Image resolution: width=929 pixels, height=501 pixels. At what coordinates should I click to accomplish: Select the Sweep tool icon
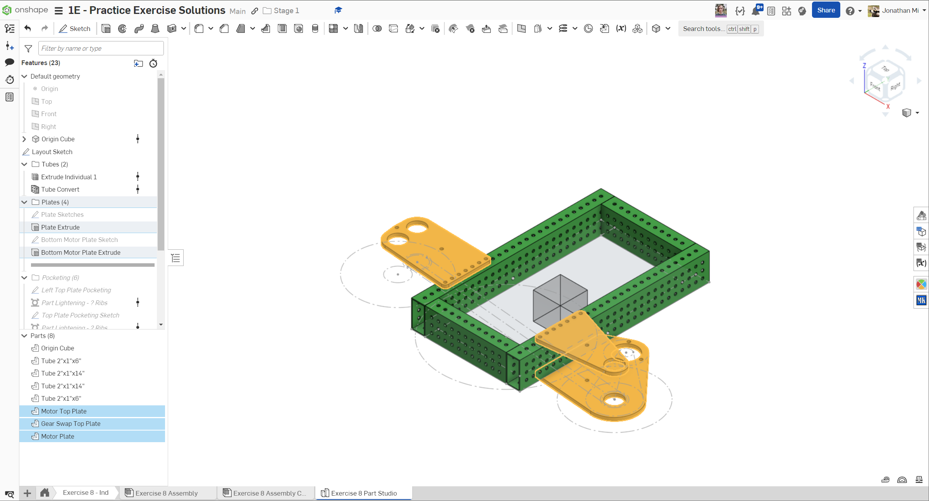point(139,29)
